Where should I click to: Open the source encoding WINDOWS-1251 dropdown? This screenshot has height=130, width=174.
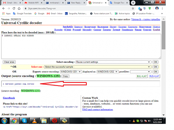point(71,72)
